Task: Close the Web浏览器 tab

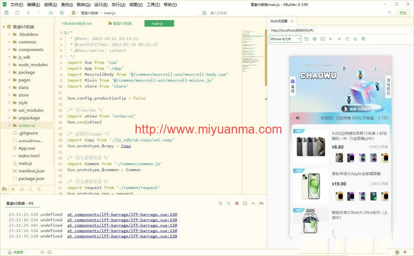Action: pos(292,21)
